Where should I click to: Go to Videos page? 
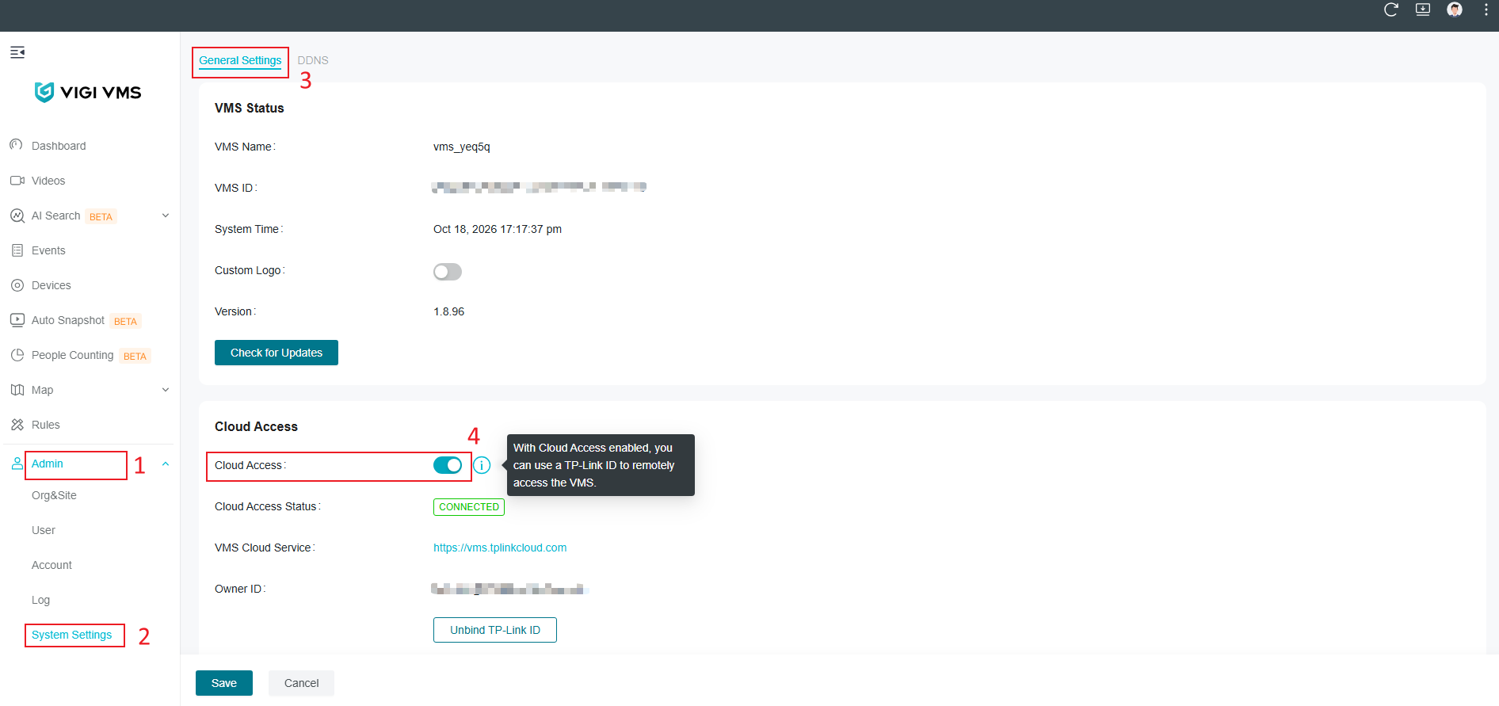(x=48, y=181)
